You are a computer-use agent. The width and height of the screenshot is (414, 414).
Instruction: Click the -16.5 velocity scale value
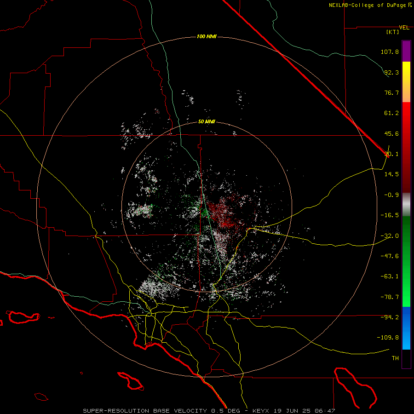[390, 215]
